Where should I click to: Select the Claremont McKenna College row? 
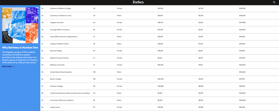pos(160,8)
